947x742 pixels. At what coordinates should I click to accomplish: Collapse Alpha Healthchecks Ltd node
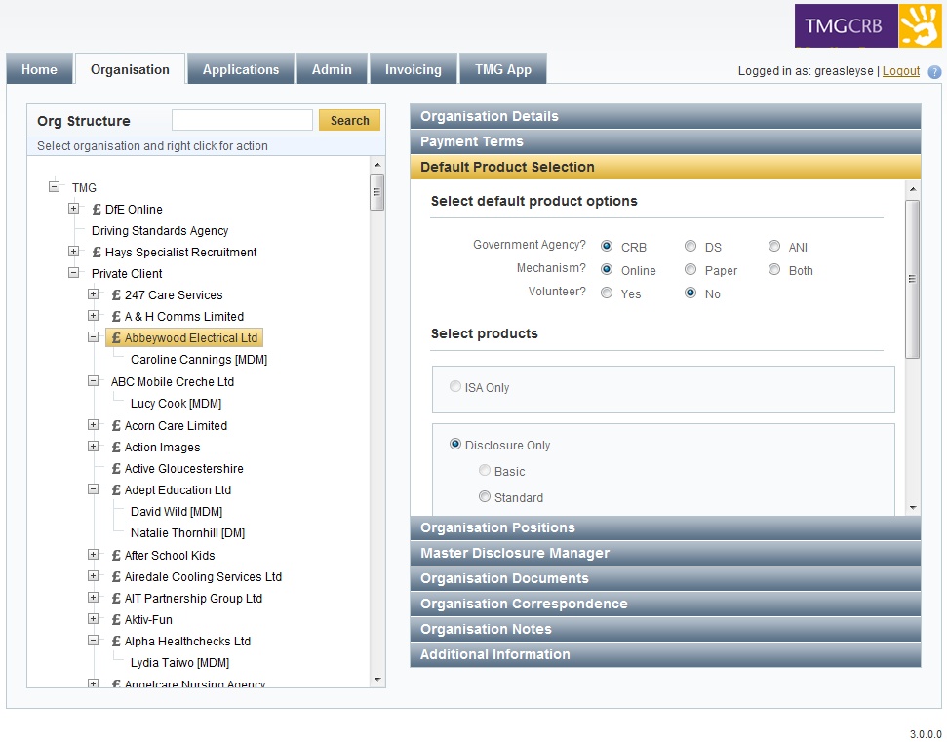pyautogui.click(x=93, y=640)
